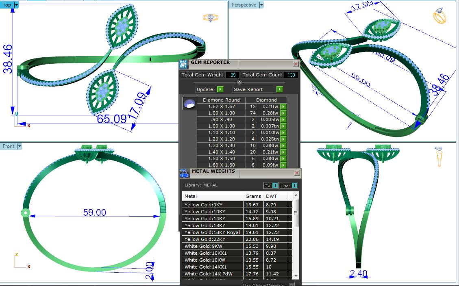Screen dimensions: 459x286
Task: Open the Top viewport dropdown menu
Action: [x=16, y=5]
